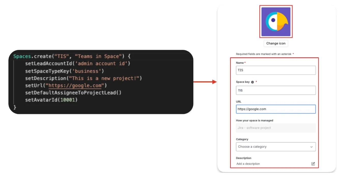Click the setDescription code line
Screen dimensions: 339x175
pyautogui.click(x=84, y=78)
